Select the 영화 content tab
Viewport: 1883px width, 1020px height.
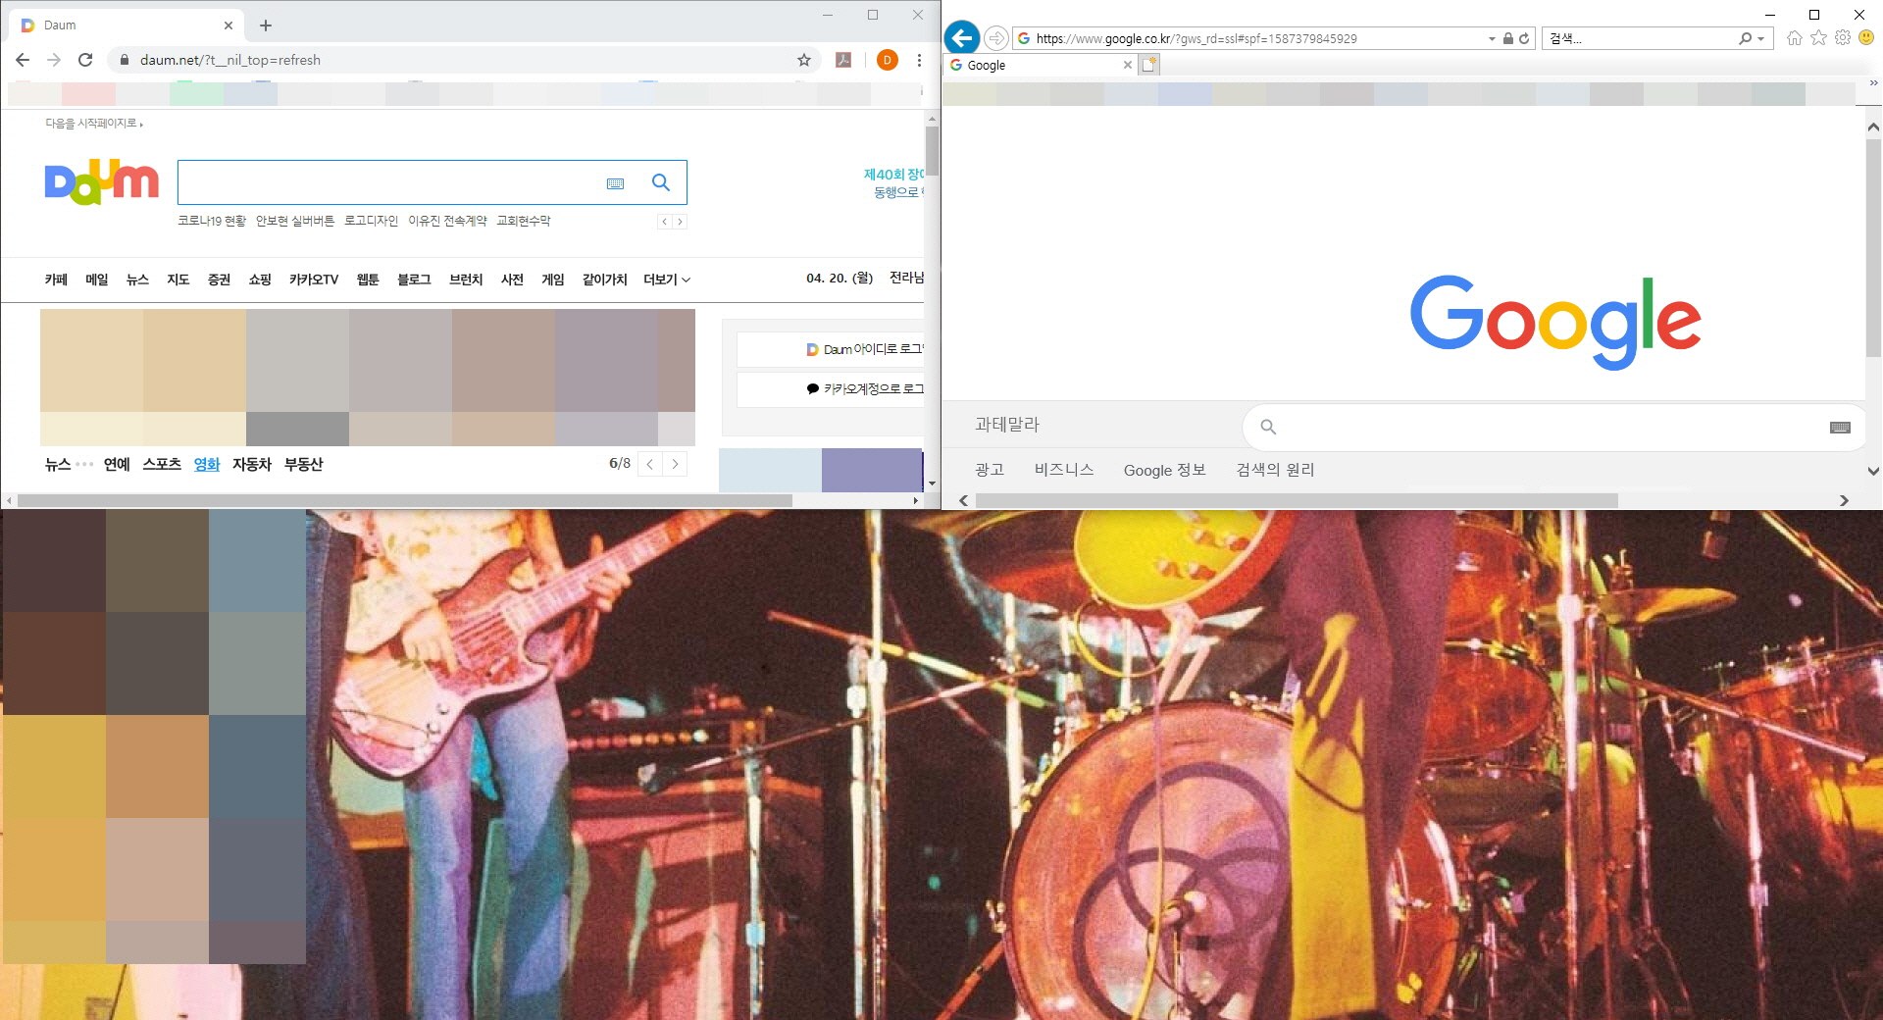click(207, 464)
